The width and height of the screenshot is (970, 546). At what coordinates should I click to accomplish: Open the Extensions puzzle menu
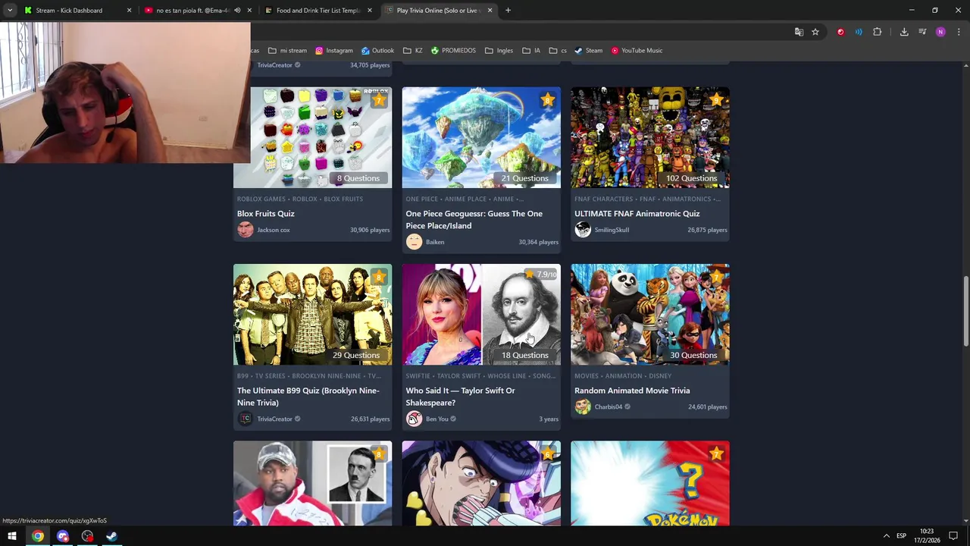click(878, 32)
